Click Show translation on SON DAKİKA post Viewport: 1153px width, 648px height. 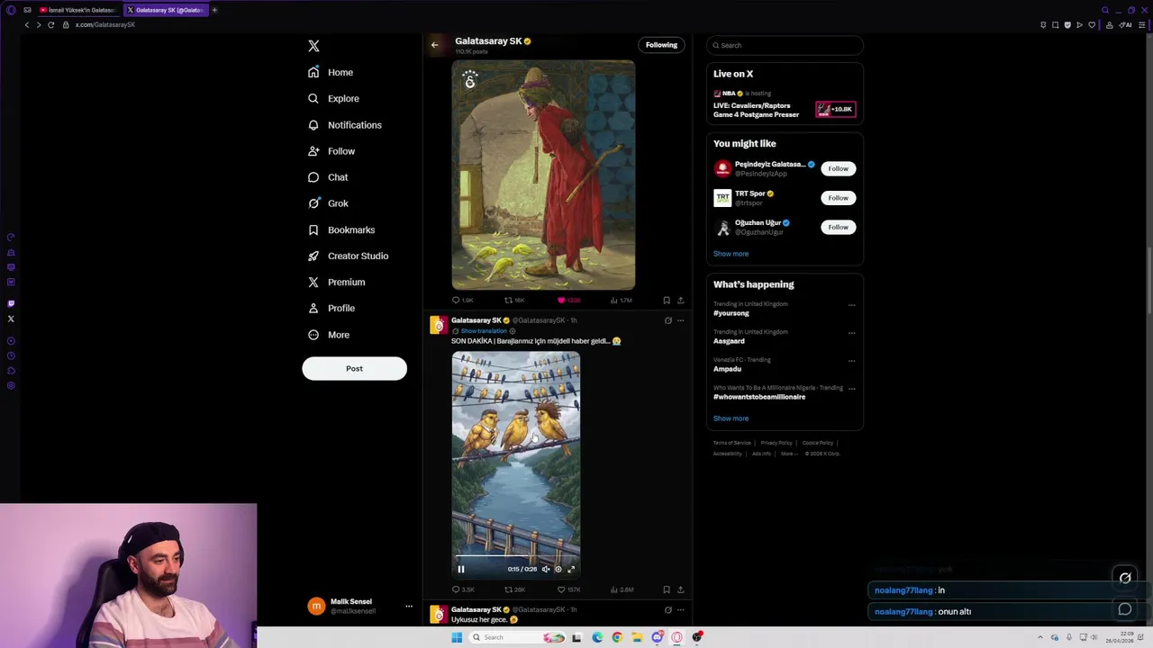pos(484,331)
